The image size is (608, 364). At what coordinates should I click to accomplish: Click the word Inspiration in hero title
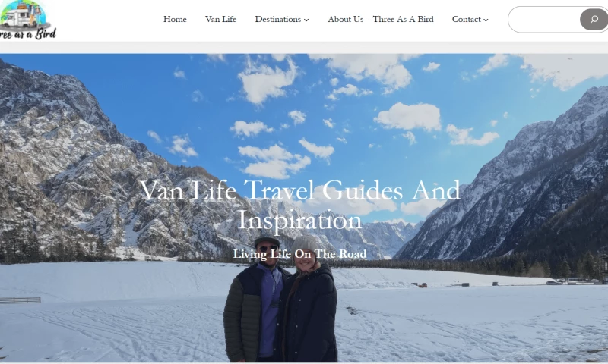tap(299, 221)
